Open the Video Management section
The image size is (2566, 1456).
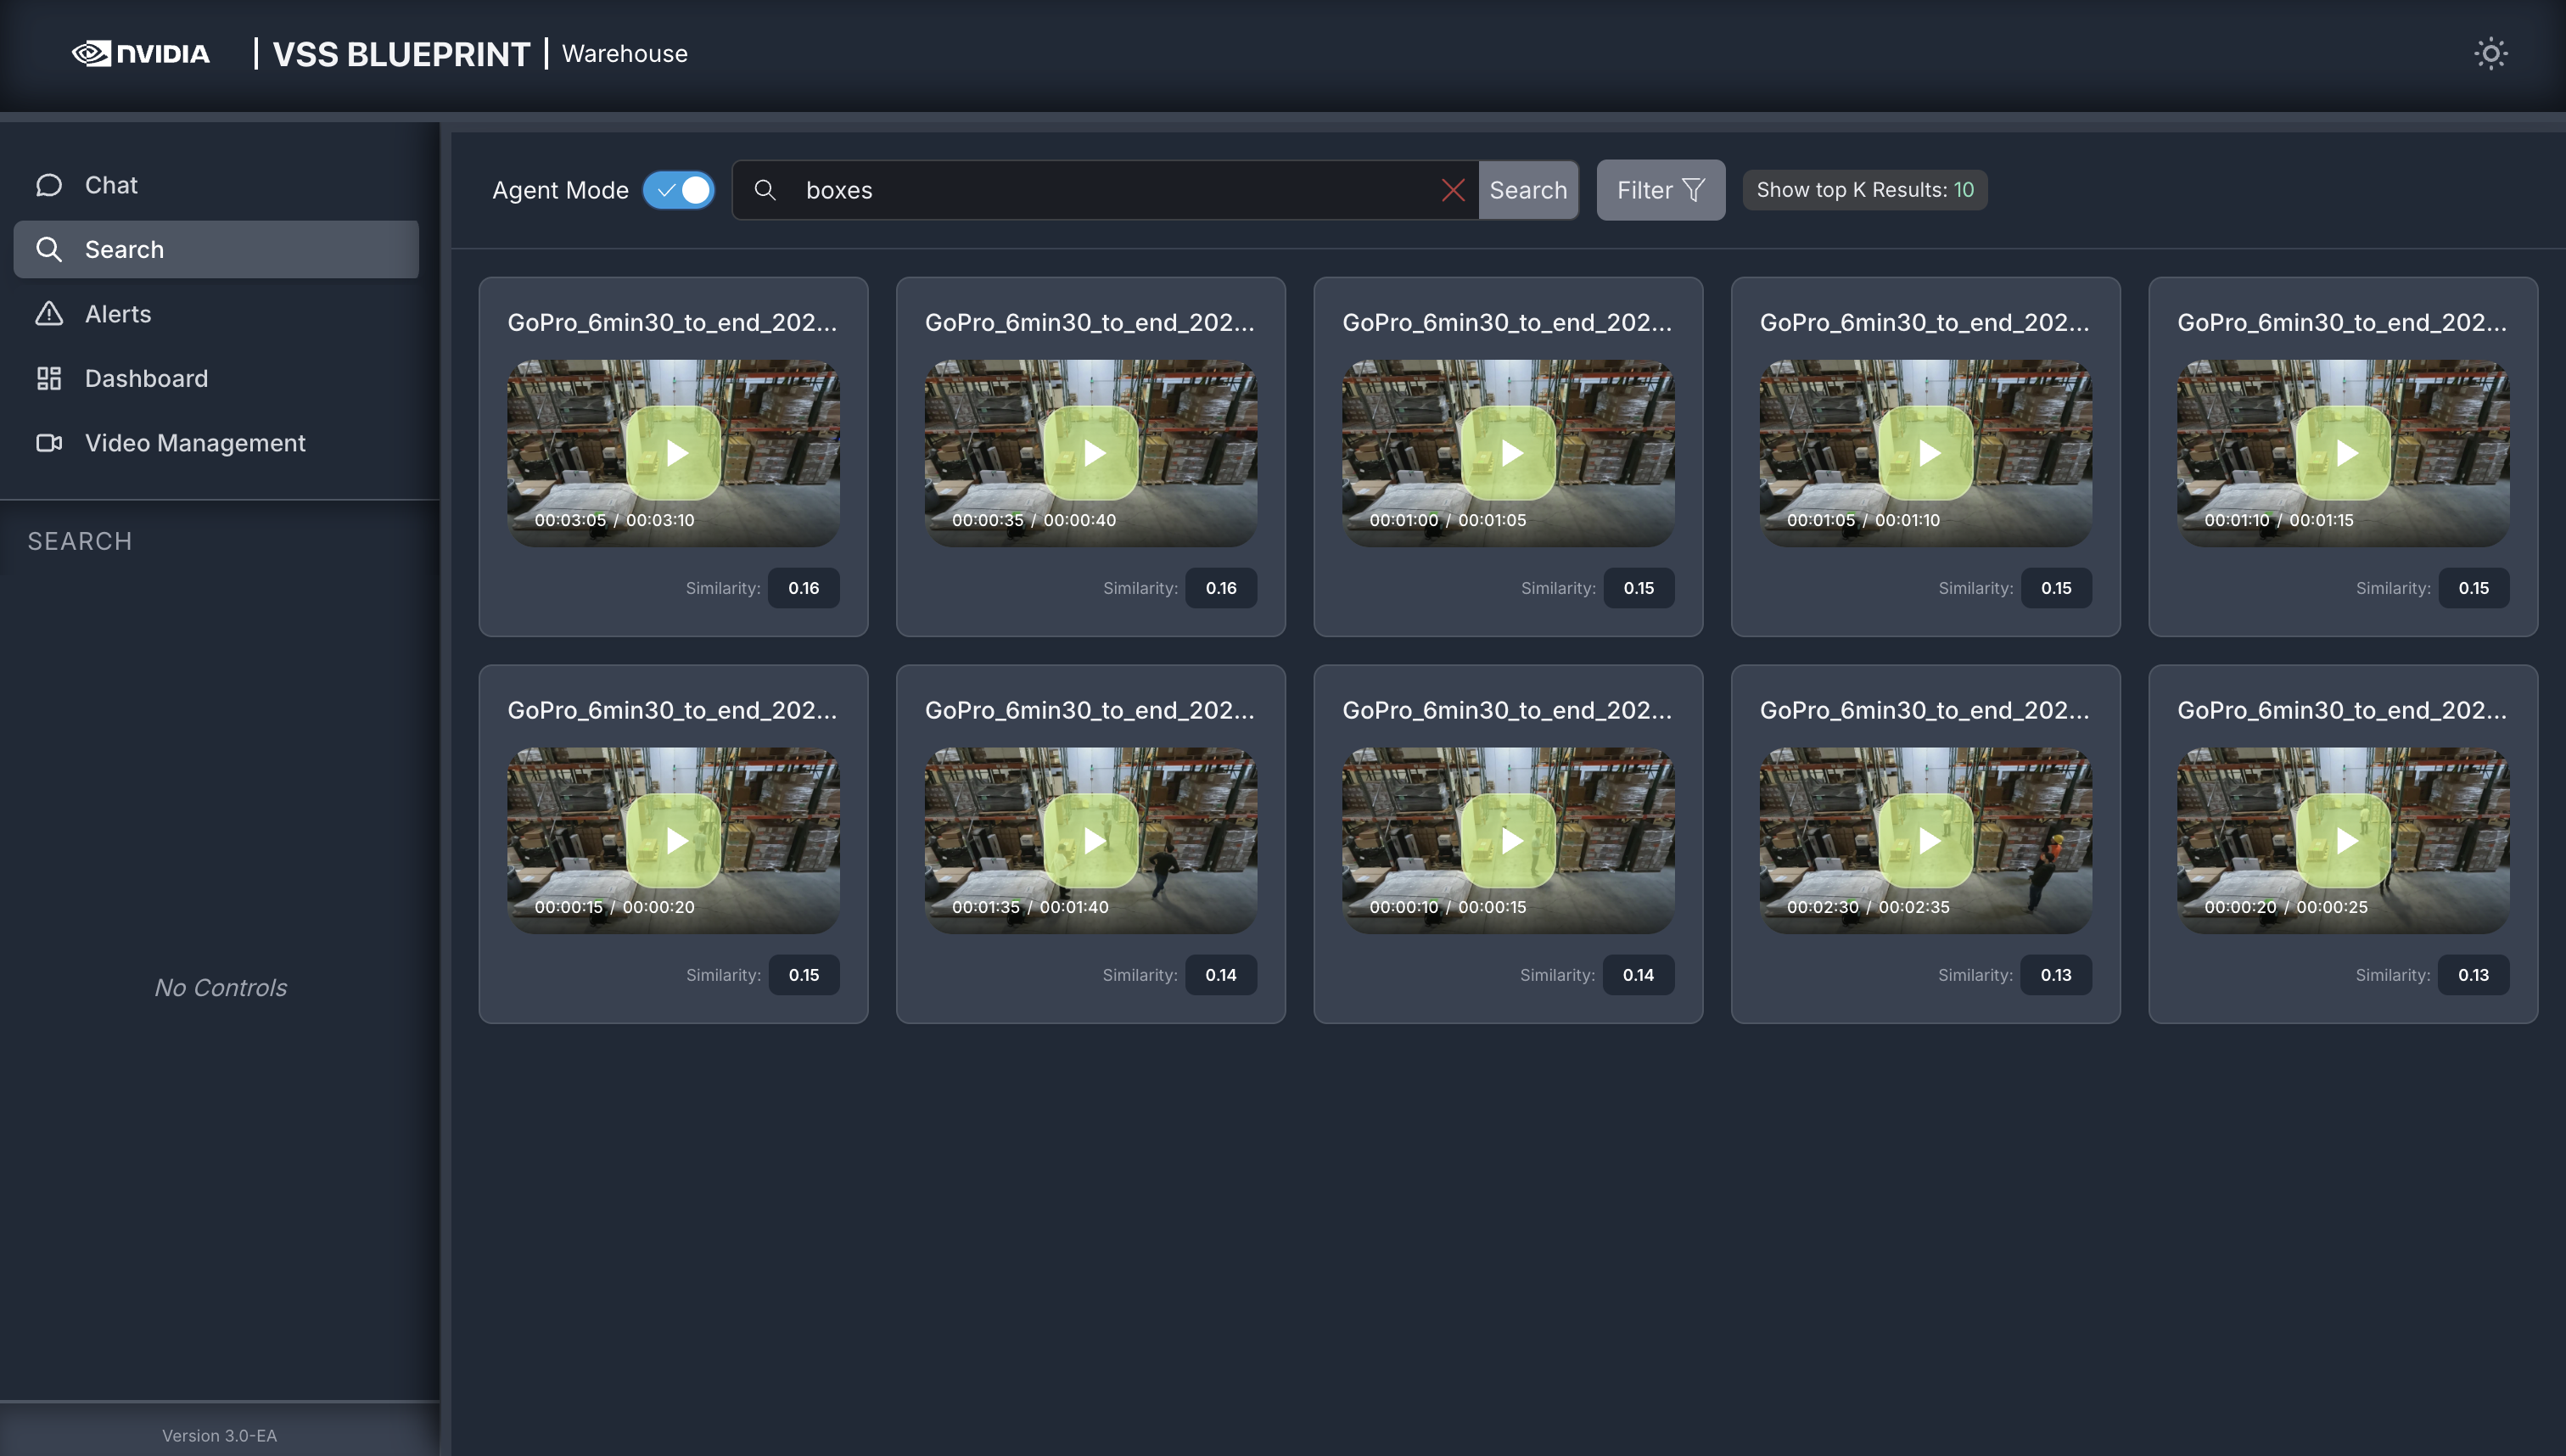point(195,443)
